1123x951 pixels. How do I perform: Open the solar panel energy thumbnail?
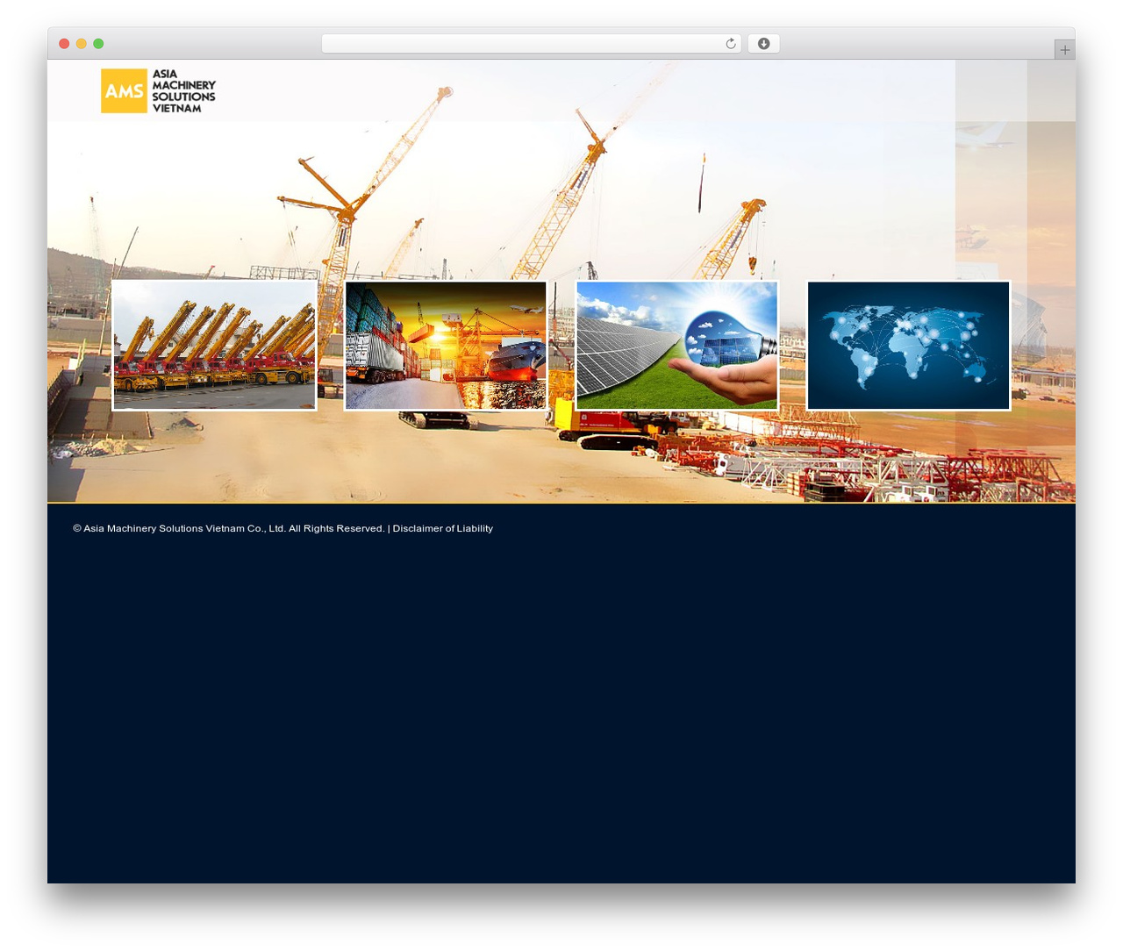676,345
